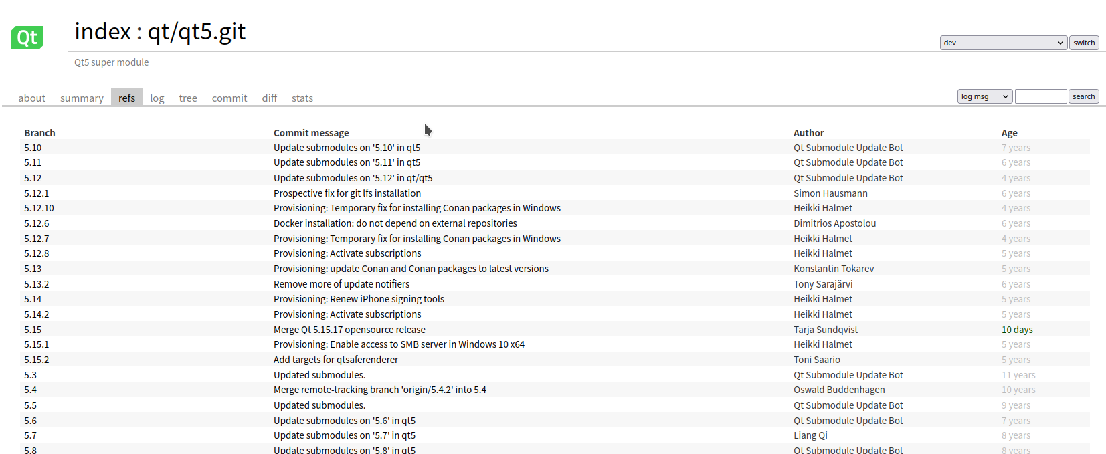Open branch 5.5

click(31, 405)
